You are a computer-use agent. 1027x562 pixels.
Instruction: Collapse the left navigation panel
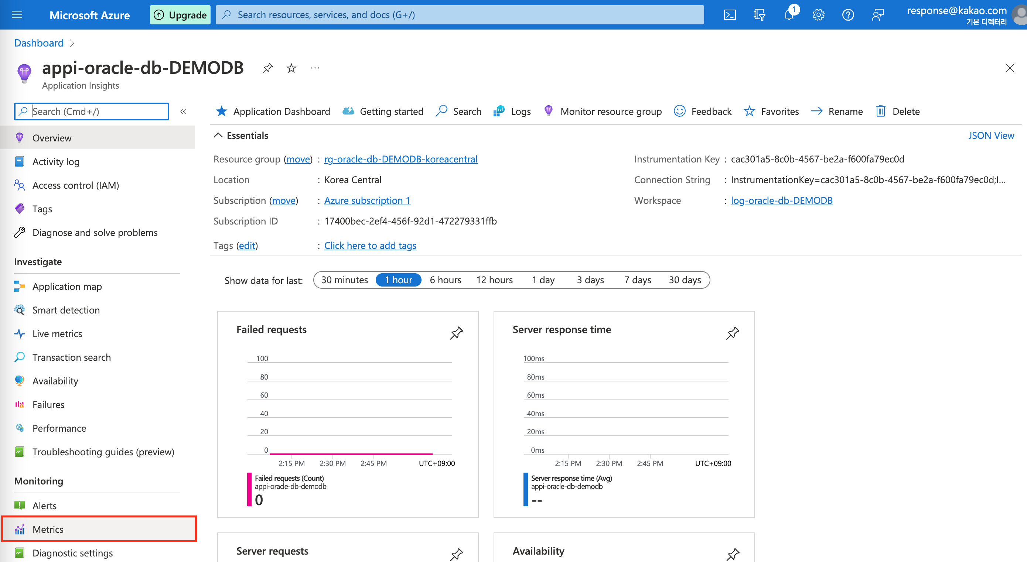point(184,111)
